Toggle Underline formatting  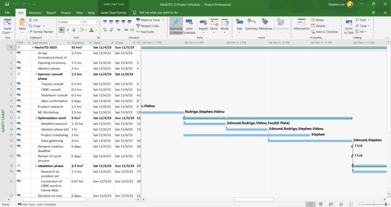coord(74,30)
